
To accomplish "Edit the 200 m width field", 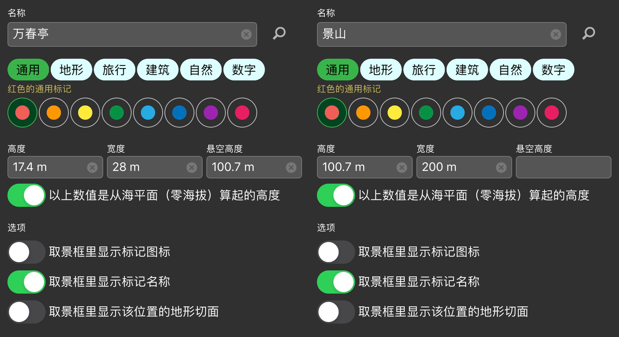I will [x=464, y=167].
